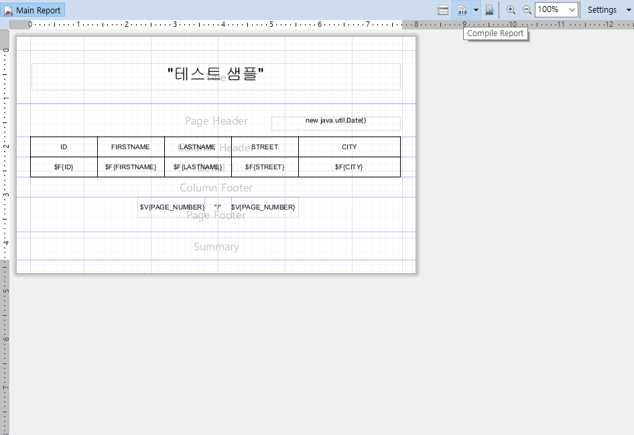This screenshot has height=435, width=634.
Task: Select the $F{LASTNAME} detail field
Action: point(198,167)
